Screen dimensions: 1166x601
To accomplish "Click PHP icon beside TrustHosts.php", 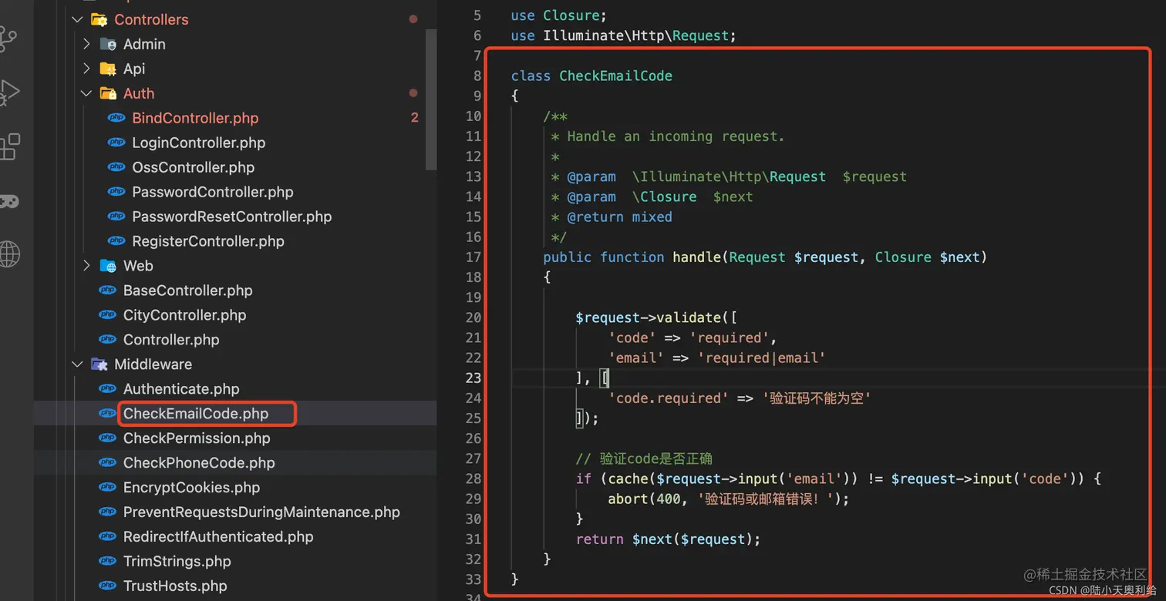I will point(107,586).
